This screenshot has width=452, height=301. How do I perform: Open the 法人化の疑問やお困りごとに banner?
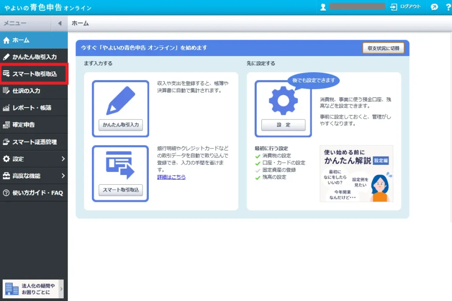tap(33, 289)
